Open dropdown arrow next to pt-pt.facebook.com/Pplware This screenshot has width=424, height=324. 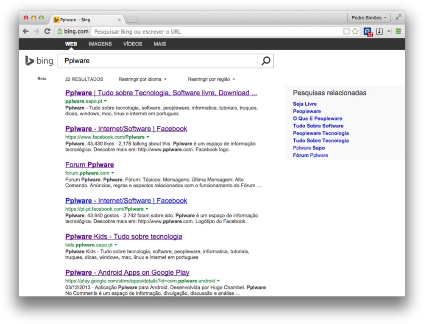coord(147,209)
